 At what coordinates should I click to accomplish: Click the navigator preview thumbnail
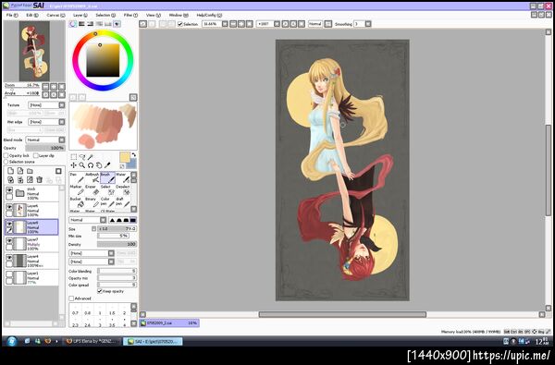(34, 51)
